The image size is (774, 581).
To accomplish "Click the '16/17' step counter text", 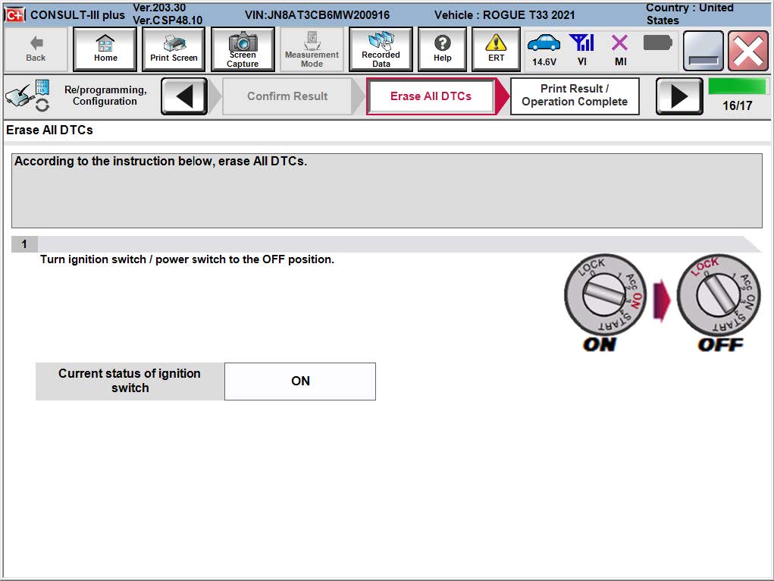I will coord(737,105).
